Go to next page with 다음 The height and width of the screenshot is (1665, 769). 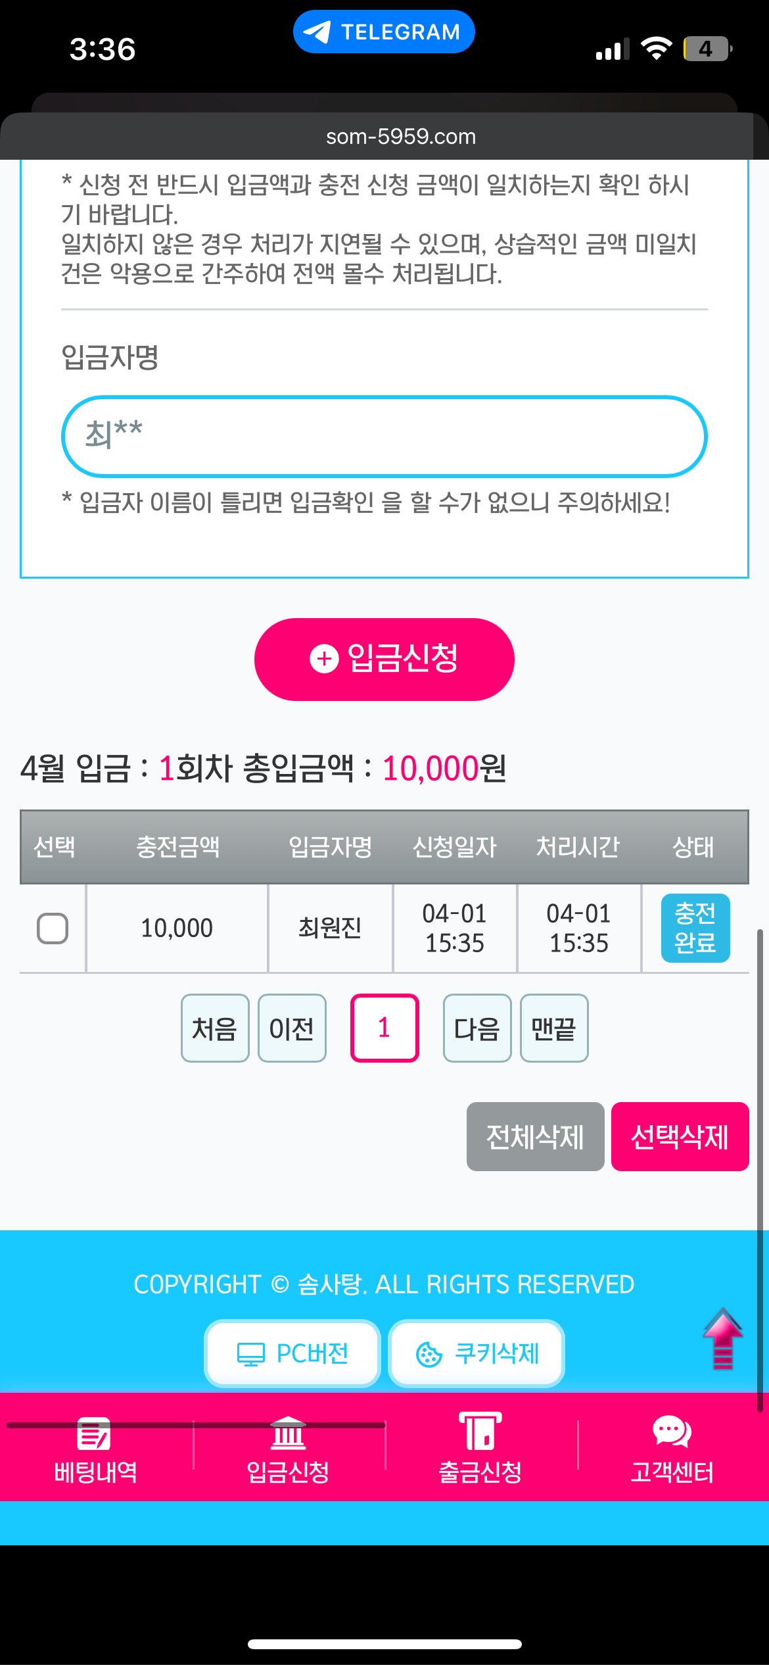click(477, 1028)
